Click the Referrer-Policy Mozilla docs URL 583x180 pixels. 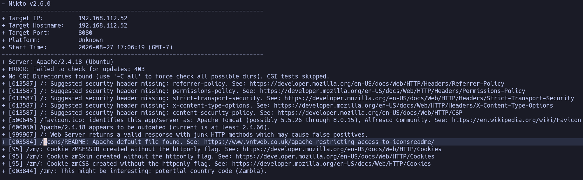pyautogui.click(x=377, y=84)
